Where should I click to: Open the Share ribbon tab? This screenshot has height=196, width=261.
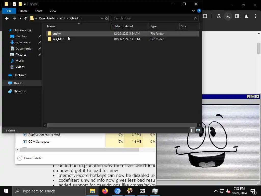[x=38, y=11]
